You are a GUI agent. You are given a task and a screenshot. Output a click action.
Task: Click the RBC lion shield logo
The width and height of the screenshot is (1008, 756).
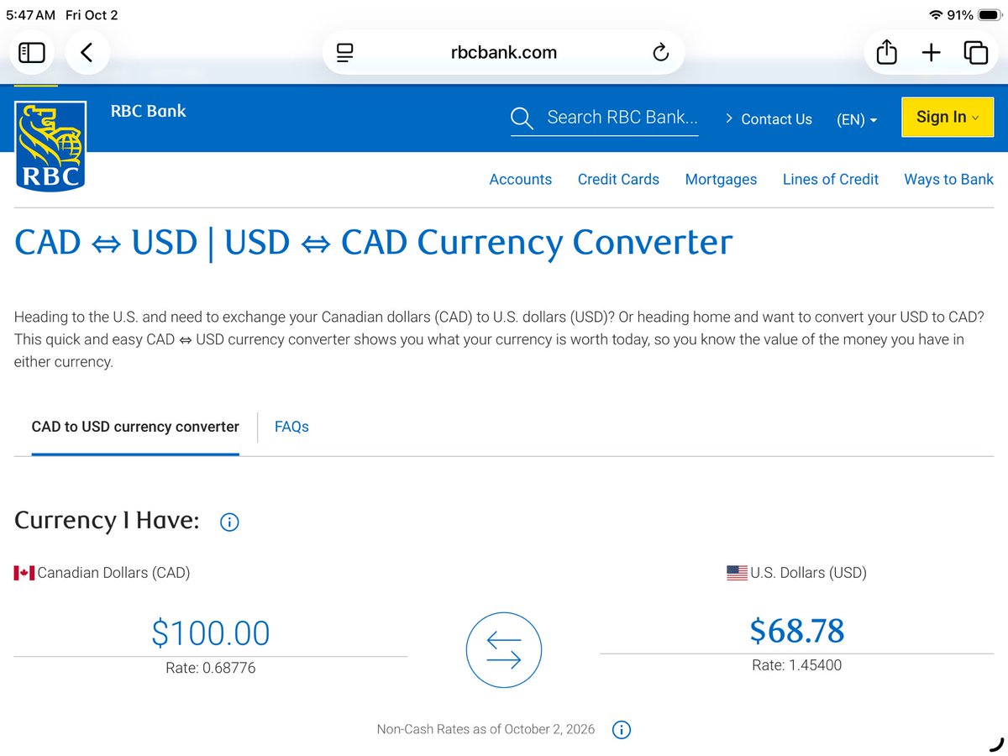click(50, 145)
